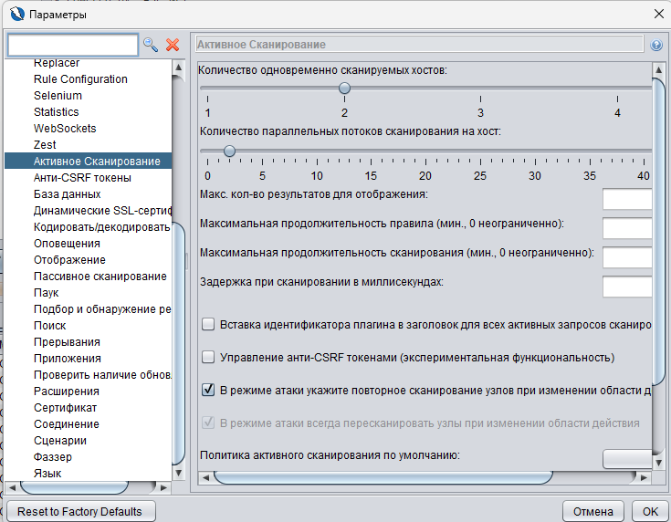Select База данных entry
The height and width of the screenshot is (522, 671).
(67, 194)
